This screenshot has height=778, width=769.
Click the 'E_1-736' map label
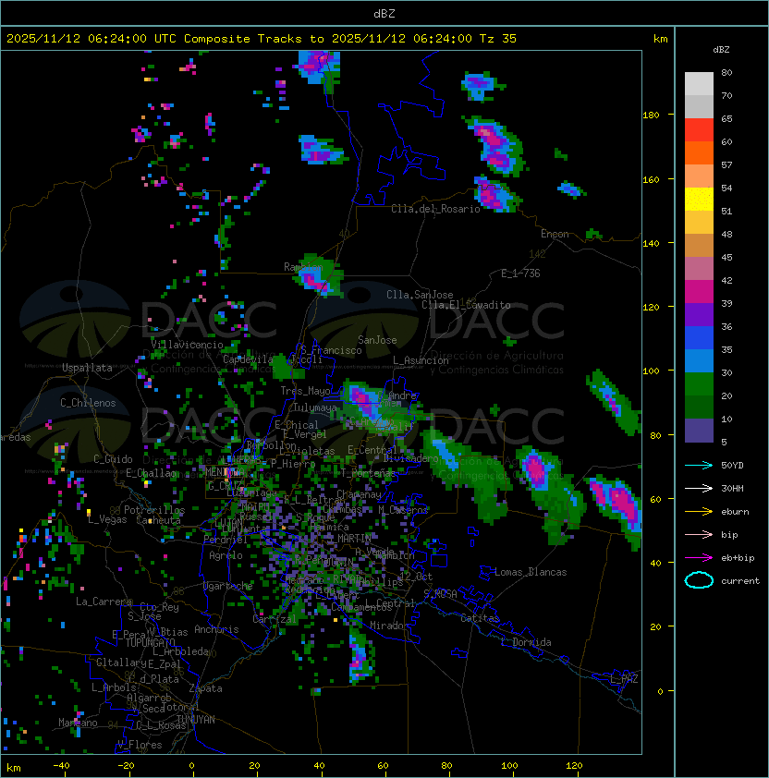point(520,274)
